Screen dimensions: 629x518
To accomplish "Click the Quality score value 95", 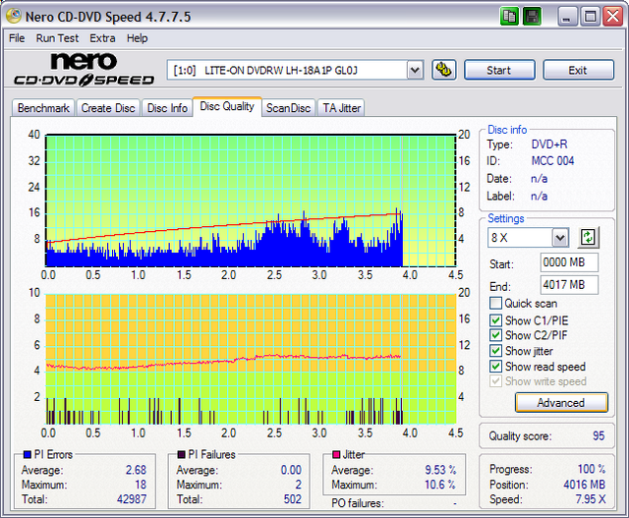I will coord(599,435).
